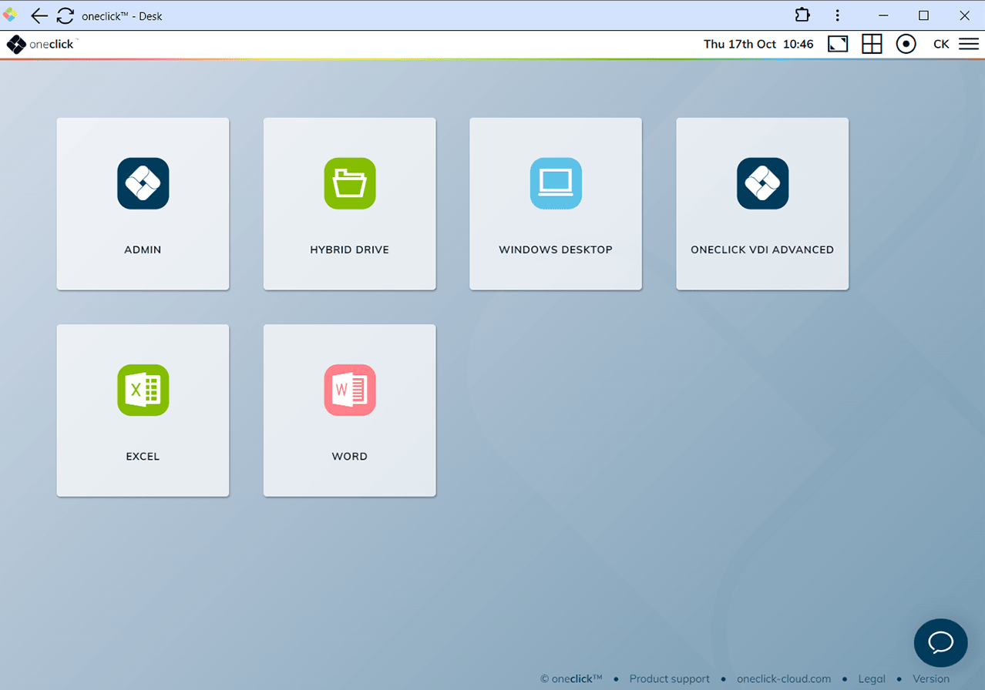Visit the oneclick-cloud.com footer link

[784, 678]
